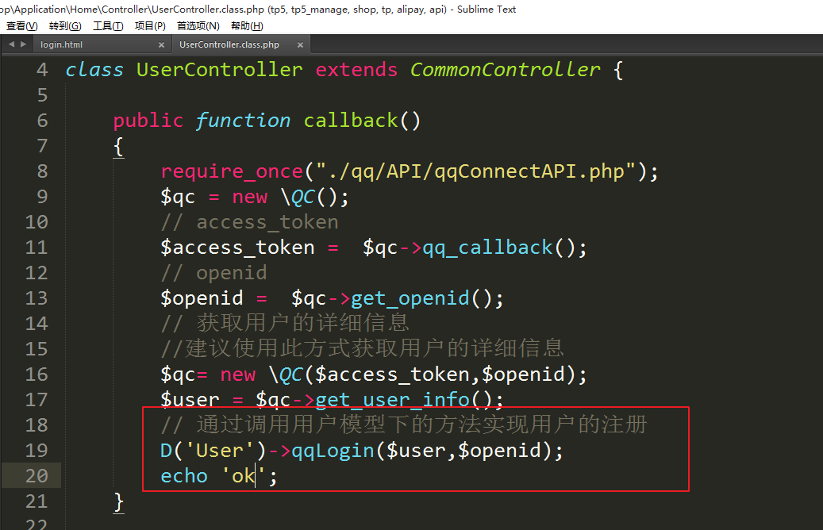Place cursor on callback function name
The height and width of the screenshot is (530, 823).
tap(351, 121)
